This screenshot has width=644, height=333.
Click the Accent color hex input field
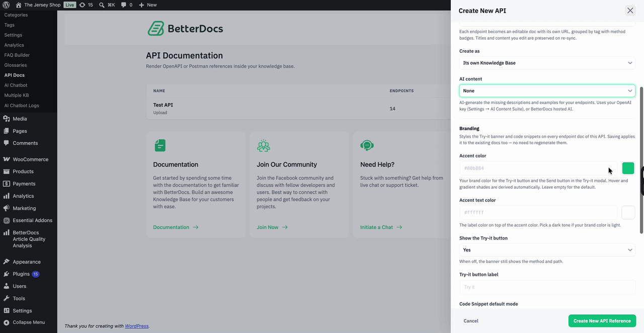coord(538,168)
